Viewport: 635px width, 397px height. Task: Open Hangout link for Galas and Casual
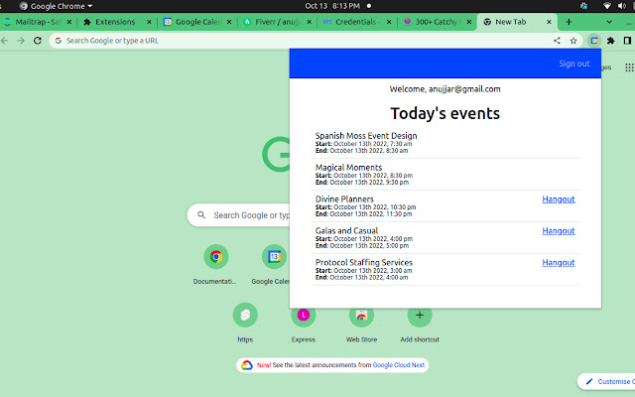click(559, 231)
